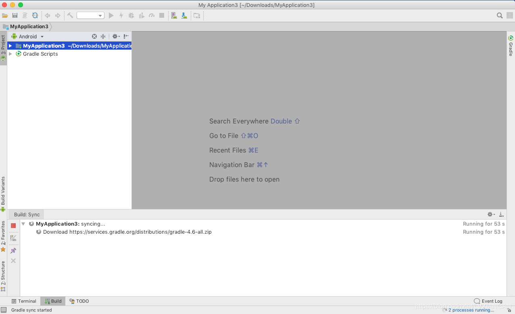Click the Collapse All icon in Project panel

click(x=103, y=36)
